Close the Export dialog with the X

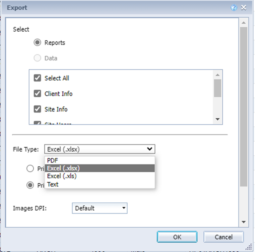pos(244,8)
